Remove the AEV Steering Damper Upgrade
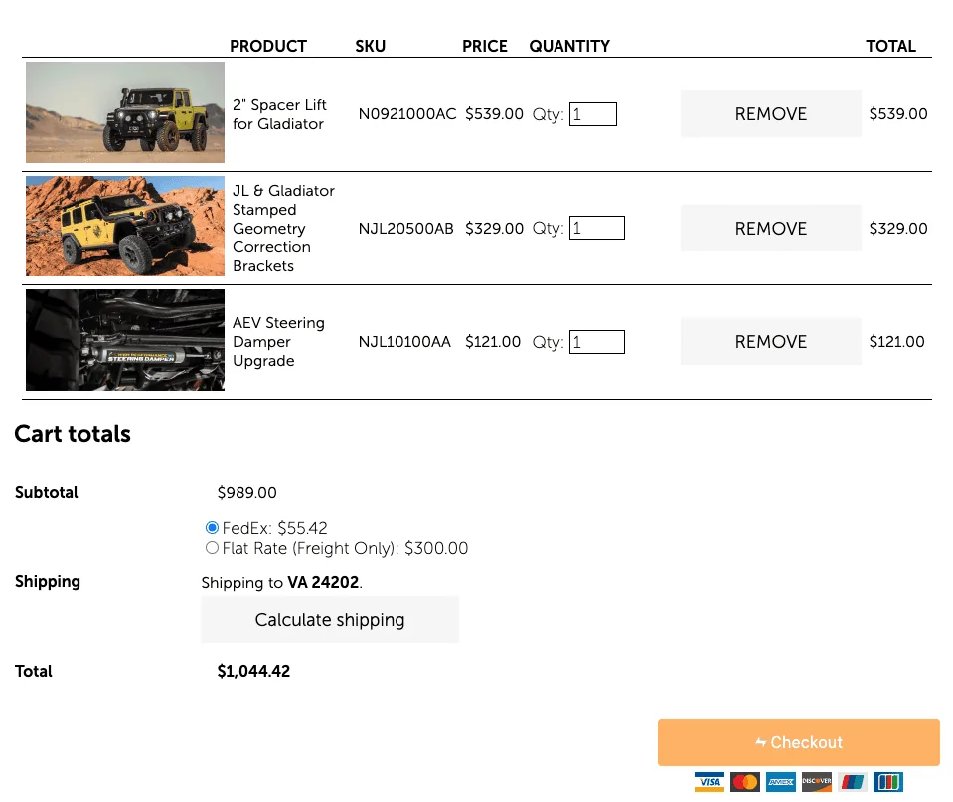The width and height of the screenshot is (953, 802). point(771,342)
